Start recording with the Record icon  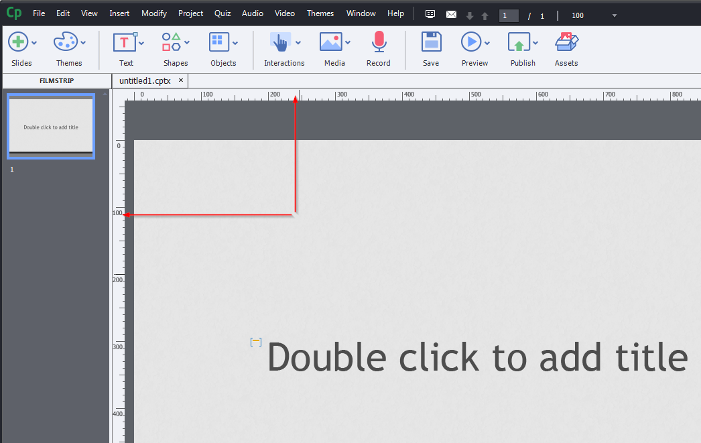tap(379, 42)
